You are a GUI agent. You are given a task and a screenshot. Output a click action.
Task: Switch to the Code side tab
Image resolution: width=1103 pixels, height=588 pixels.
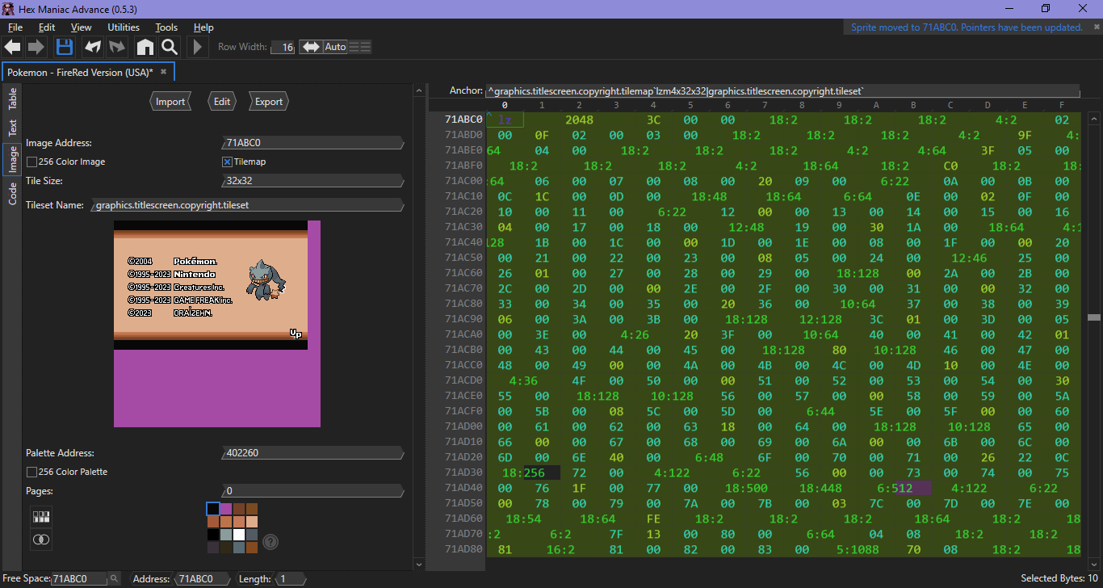[x=12, y=193]
